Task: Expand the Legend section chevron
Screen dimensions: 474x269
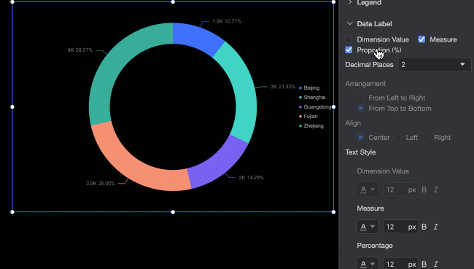Action: pyautogui.click(x=350, y=2)
